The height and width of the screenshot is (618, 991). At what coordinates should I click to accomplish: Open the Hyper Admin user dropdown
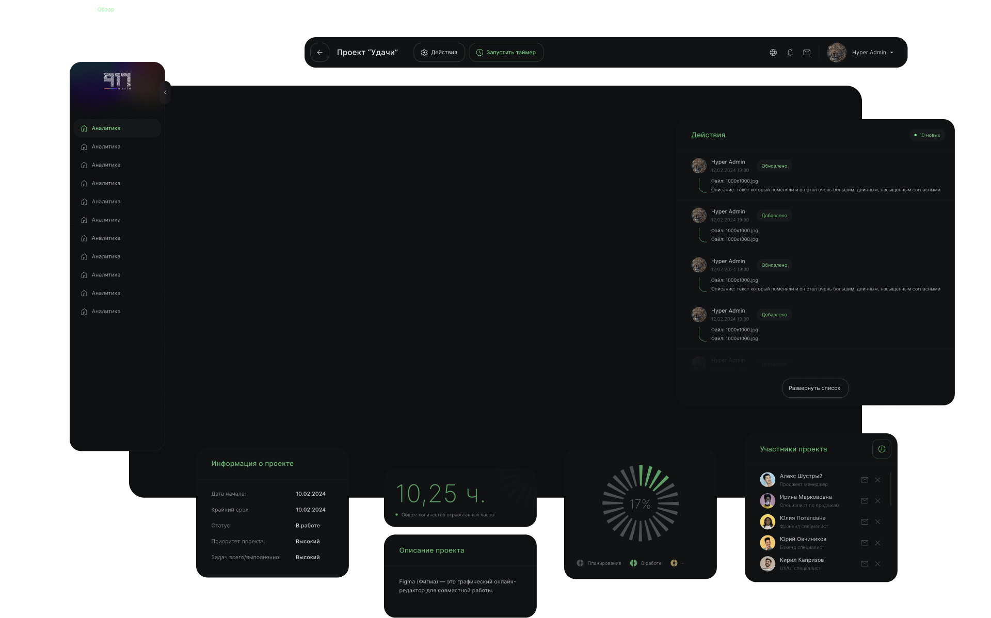(872, 53)
